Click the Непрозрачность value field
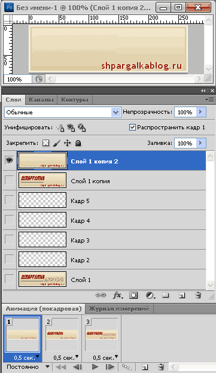This screenshot has width=216, height=373. tap(185, 112)
